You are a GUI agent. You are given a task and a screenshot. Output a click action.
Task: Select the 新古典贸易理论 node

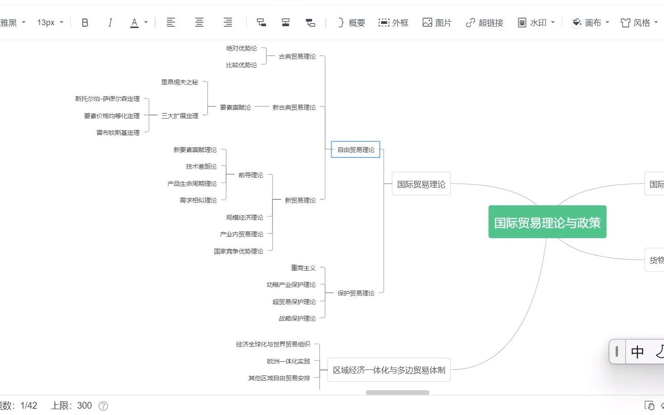(294, 107)
